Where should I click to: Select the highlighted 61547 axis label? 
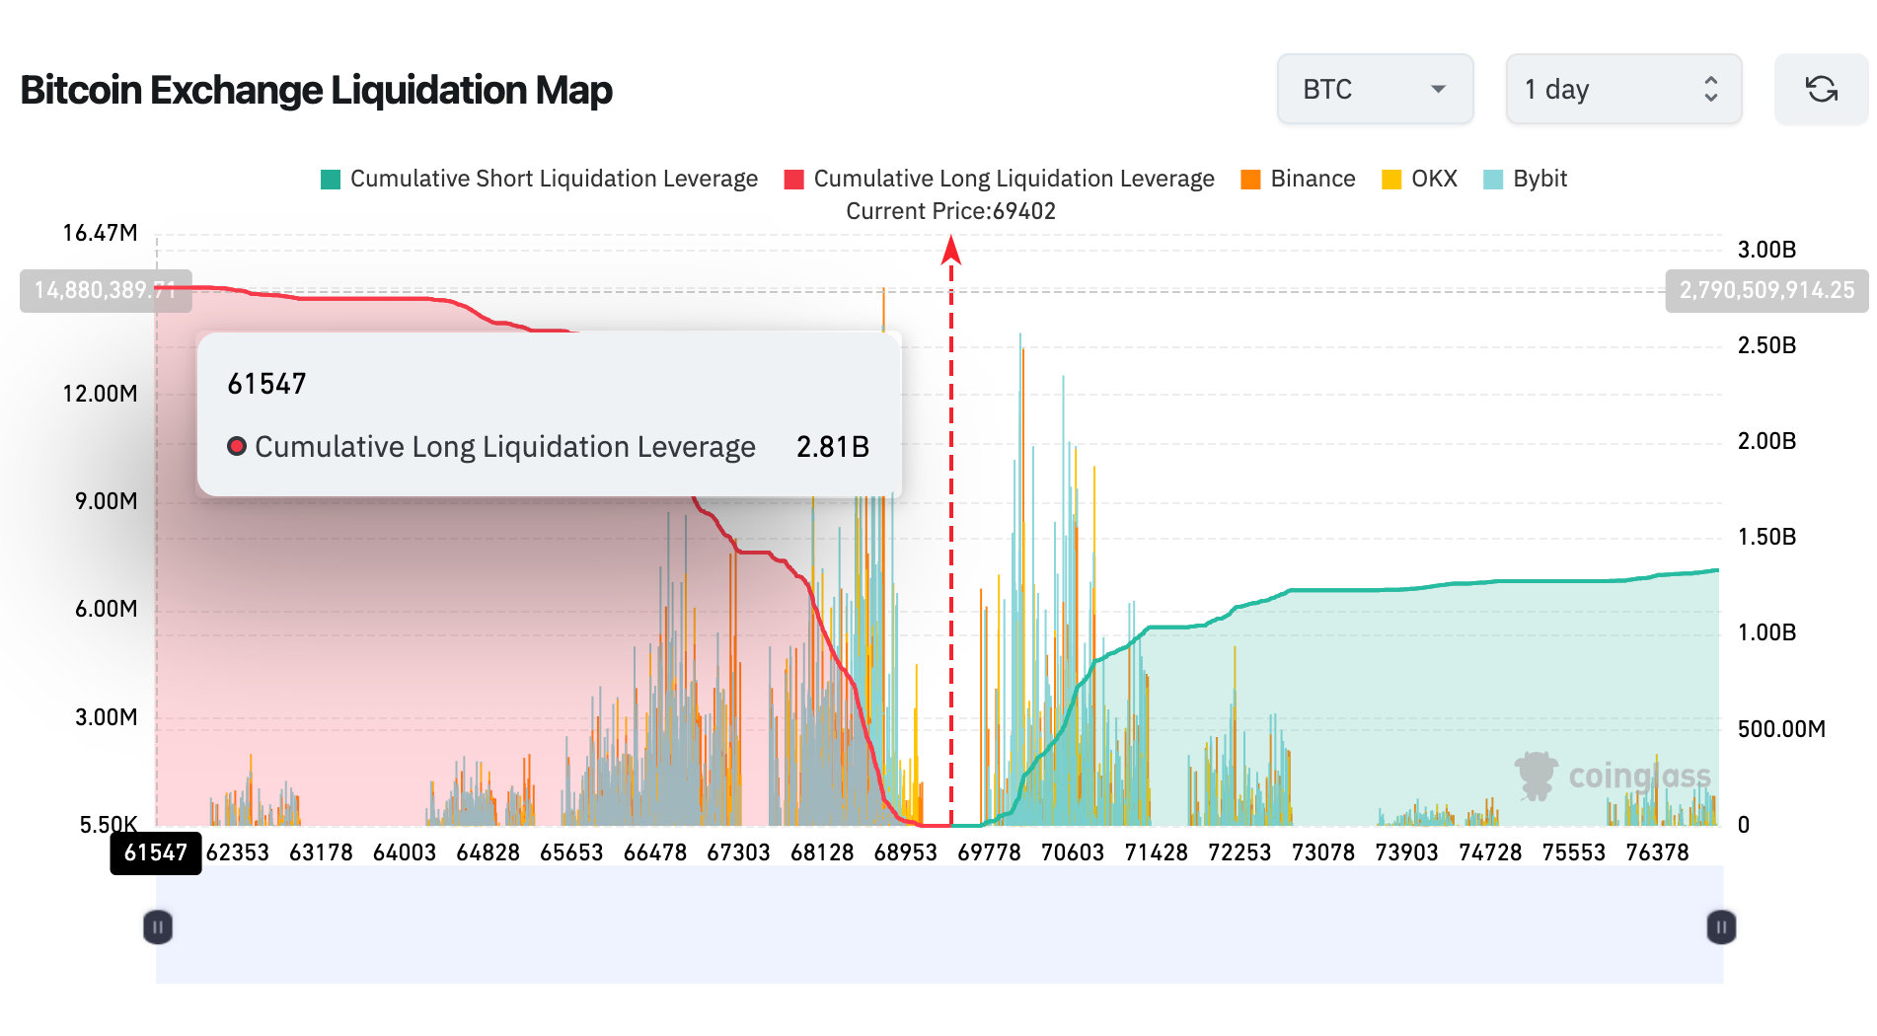point(156,854)
